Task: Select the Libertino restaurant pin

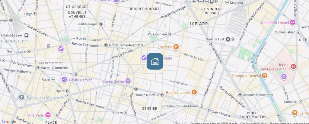Action: pos(176,47)
